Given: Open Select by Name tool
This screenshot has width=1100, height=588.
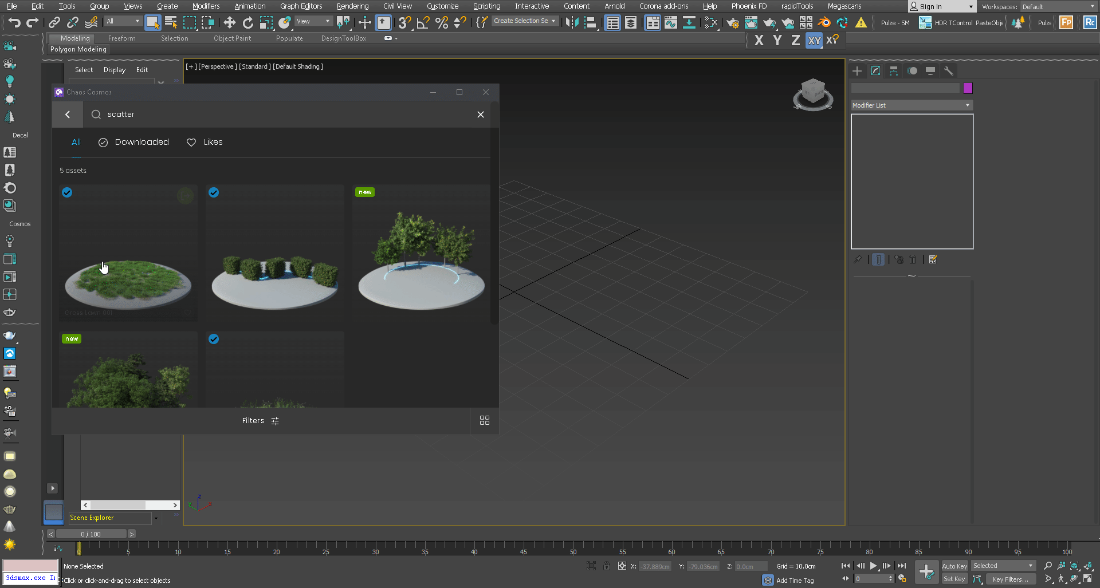Looking at the screenshot, I should point(171,22).
